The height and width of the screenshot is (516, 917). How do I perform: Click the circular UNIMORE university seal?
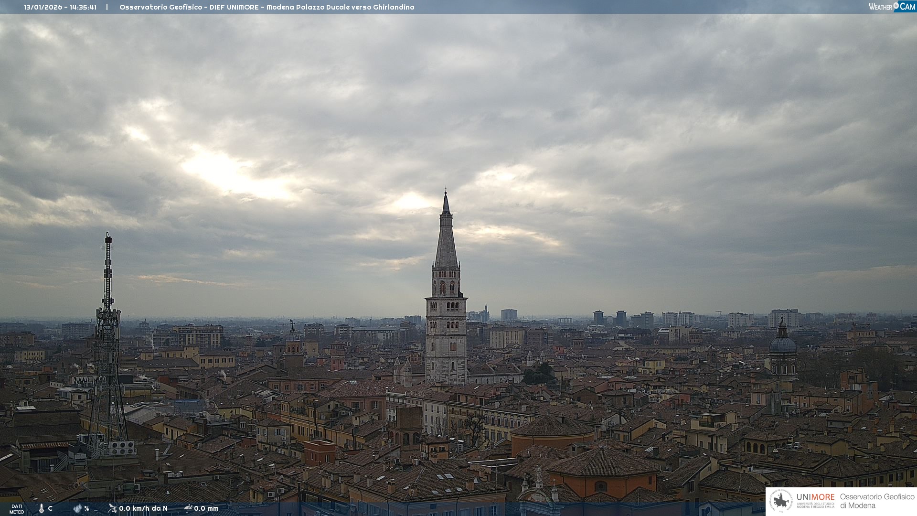781,501
